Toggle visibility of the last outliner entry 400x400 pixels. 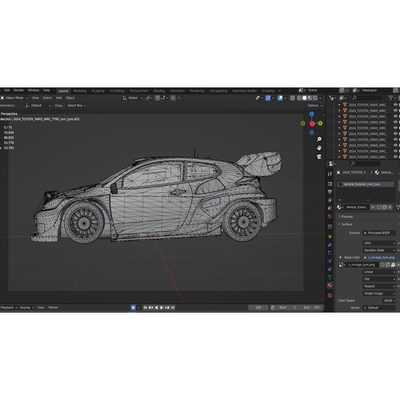[396, 157]
